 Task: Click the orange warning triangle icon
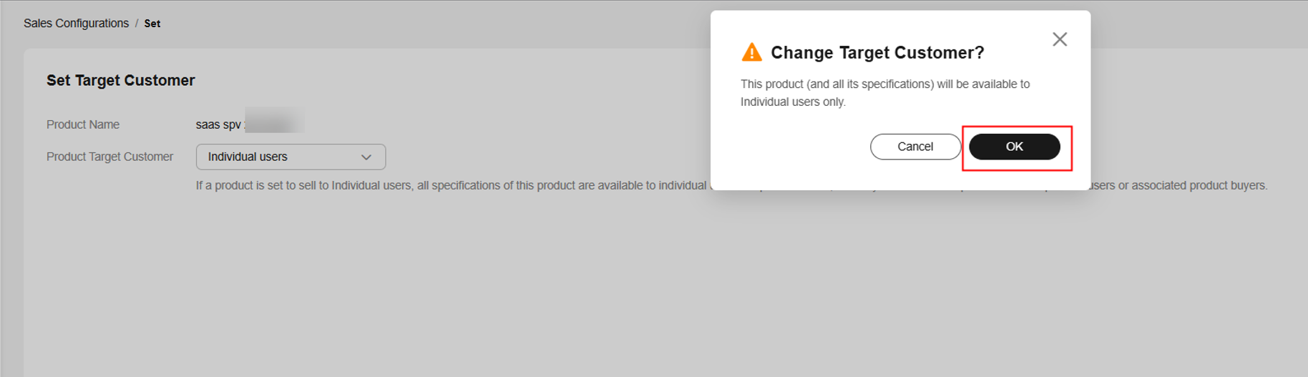(x=751, y=52)
